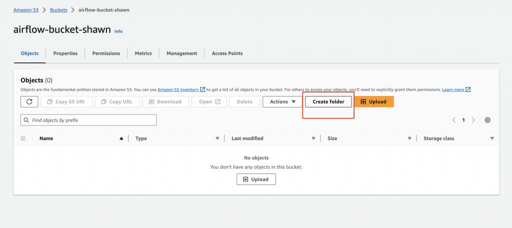Open the Access Points tab
512x228 pixels.
tap(227, 53)
